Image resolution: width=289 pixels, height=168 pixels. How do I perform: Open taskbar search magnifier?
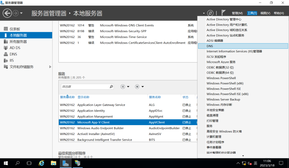pyautogui.click(x=17, y=163)
